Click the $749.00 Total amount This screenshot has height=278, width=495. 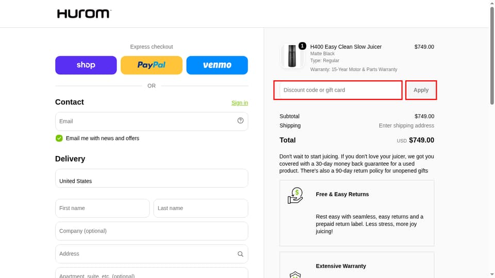[421, 140]
